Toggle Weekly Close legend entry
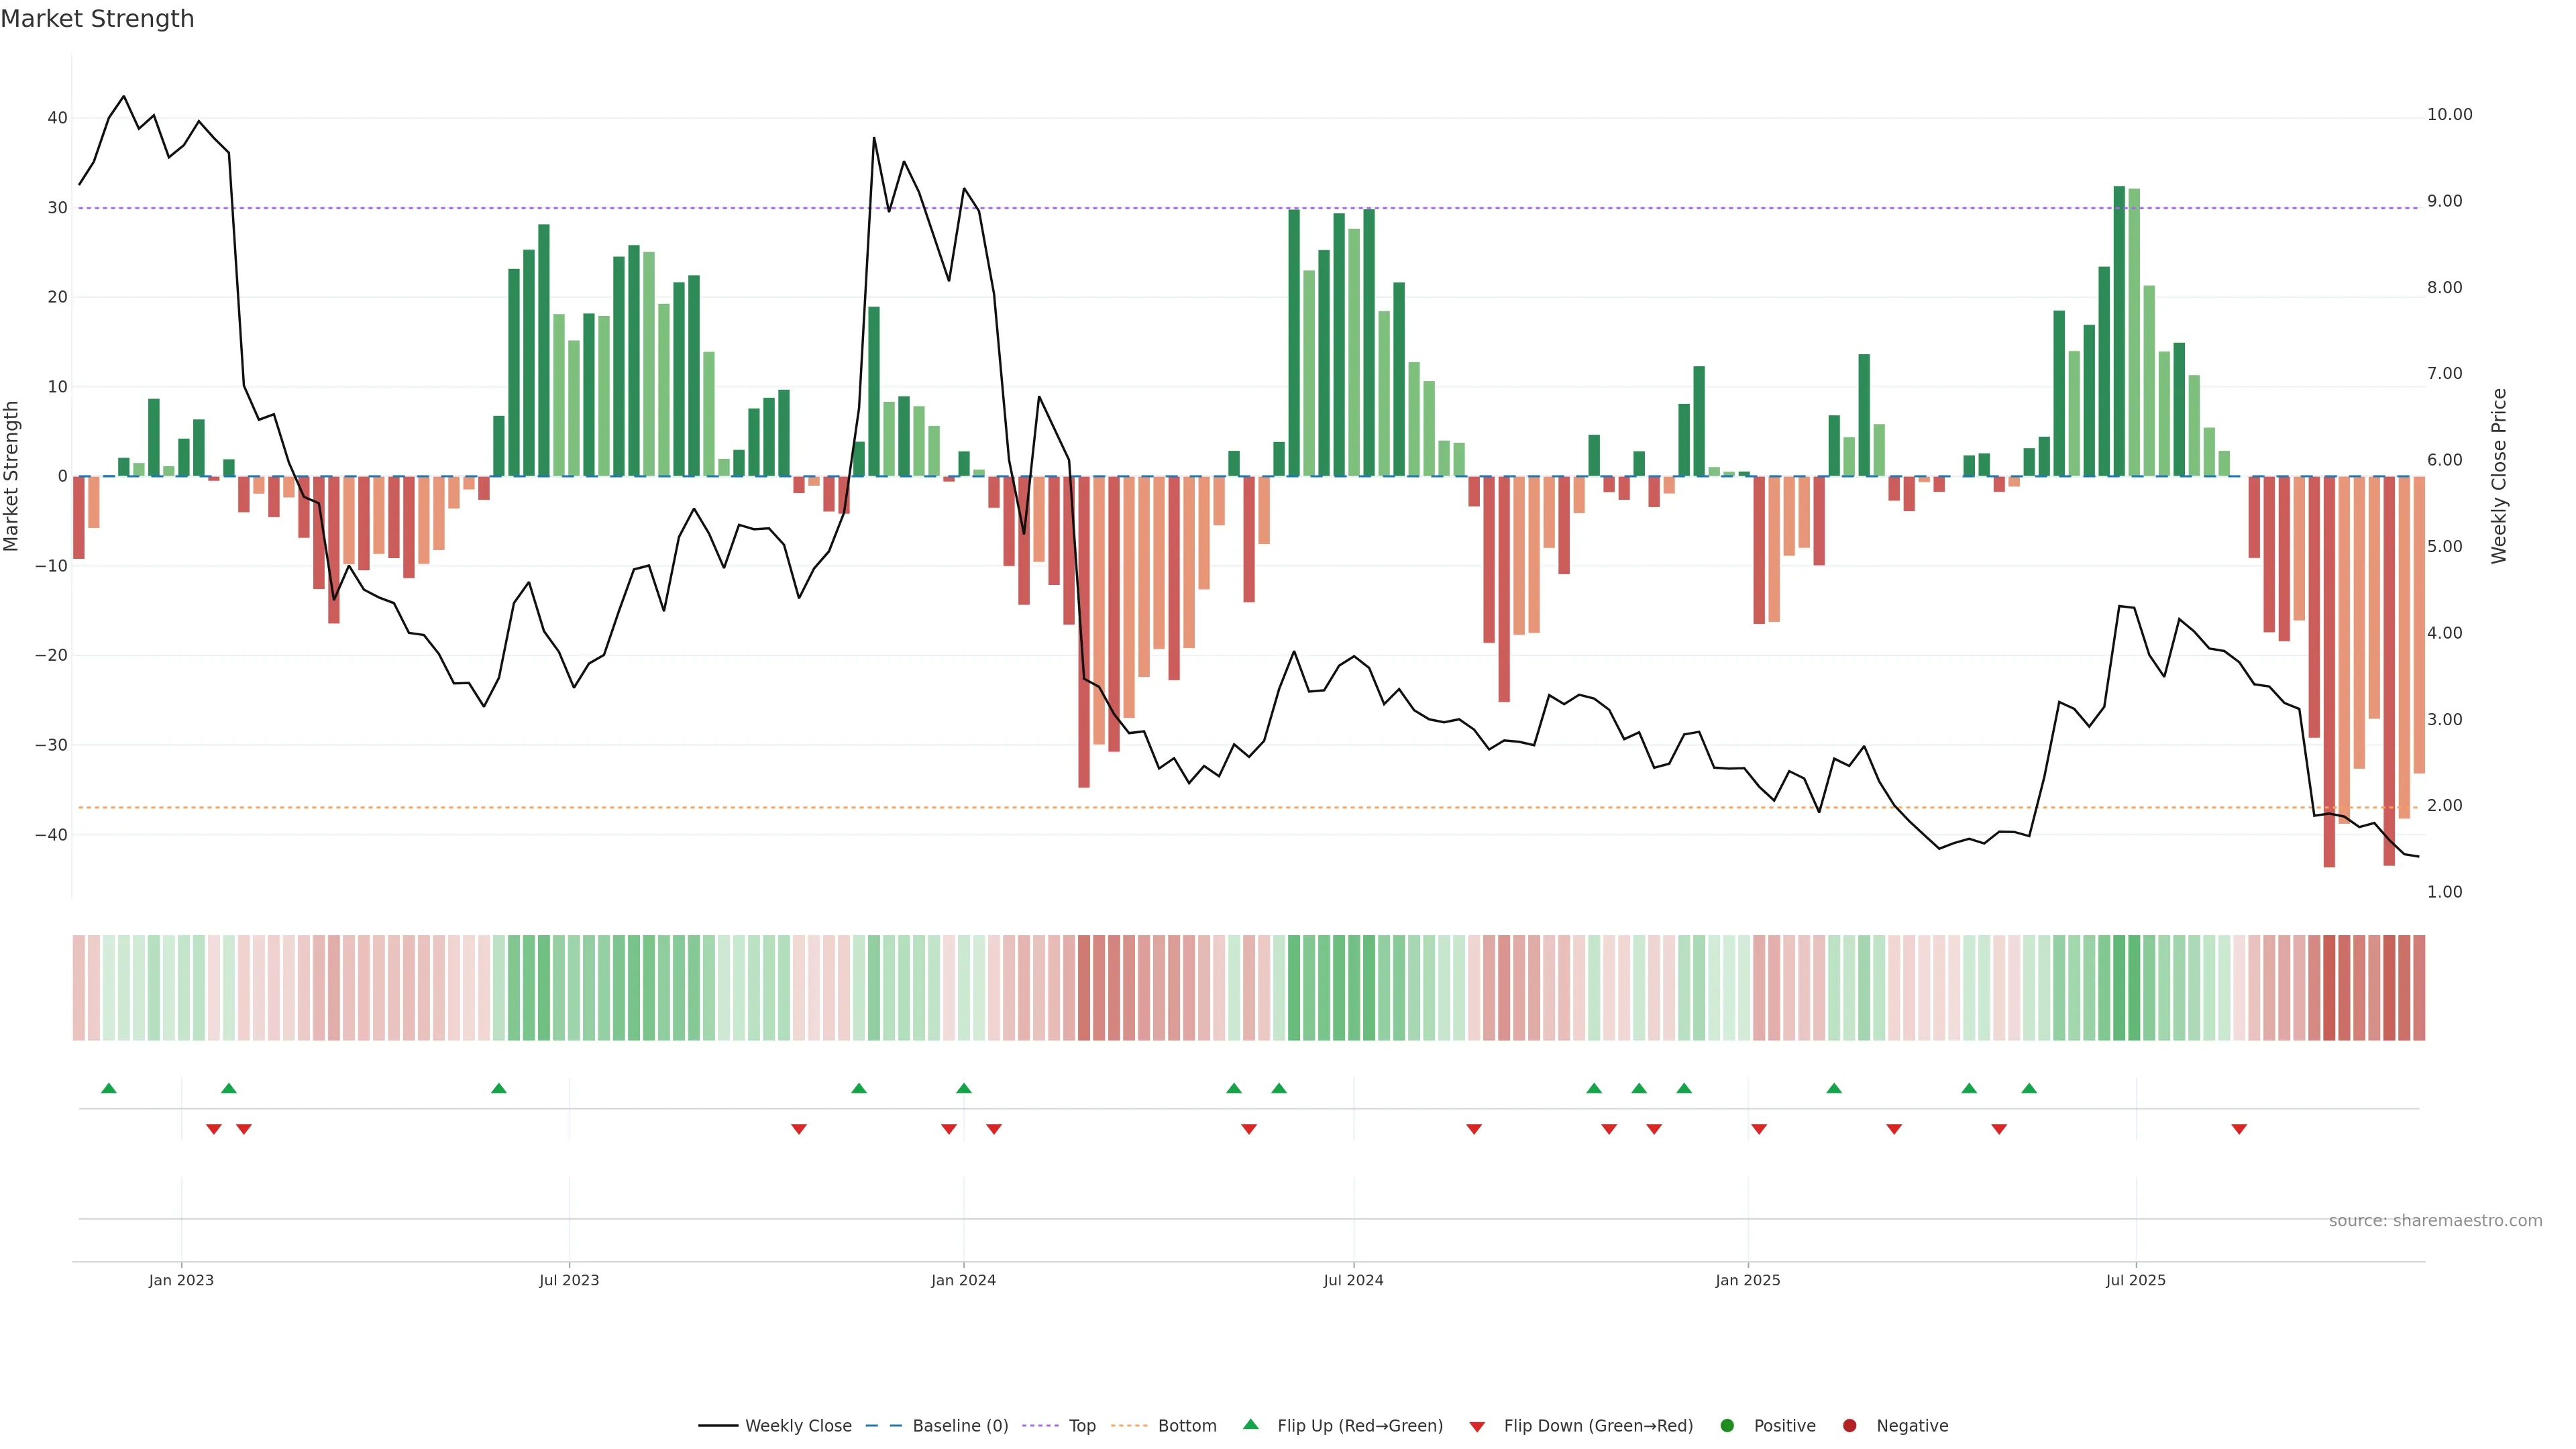 [x=797, y=1426]
